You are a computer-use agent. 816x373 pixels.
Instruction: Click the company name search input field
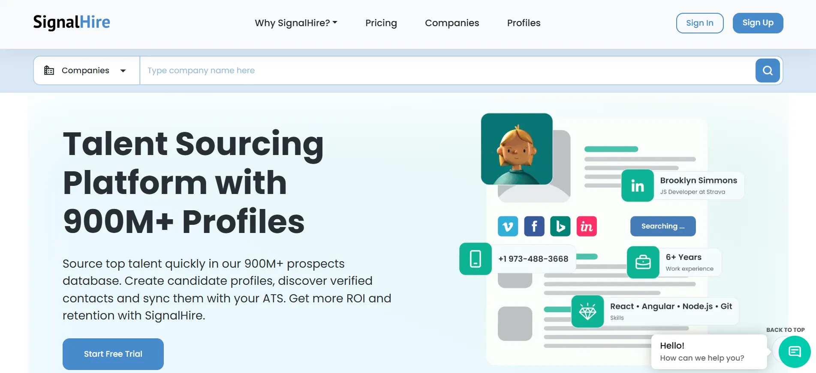447,70
